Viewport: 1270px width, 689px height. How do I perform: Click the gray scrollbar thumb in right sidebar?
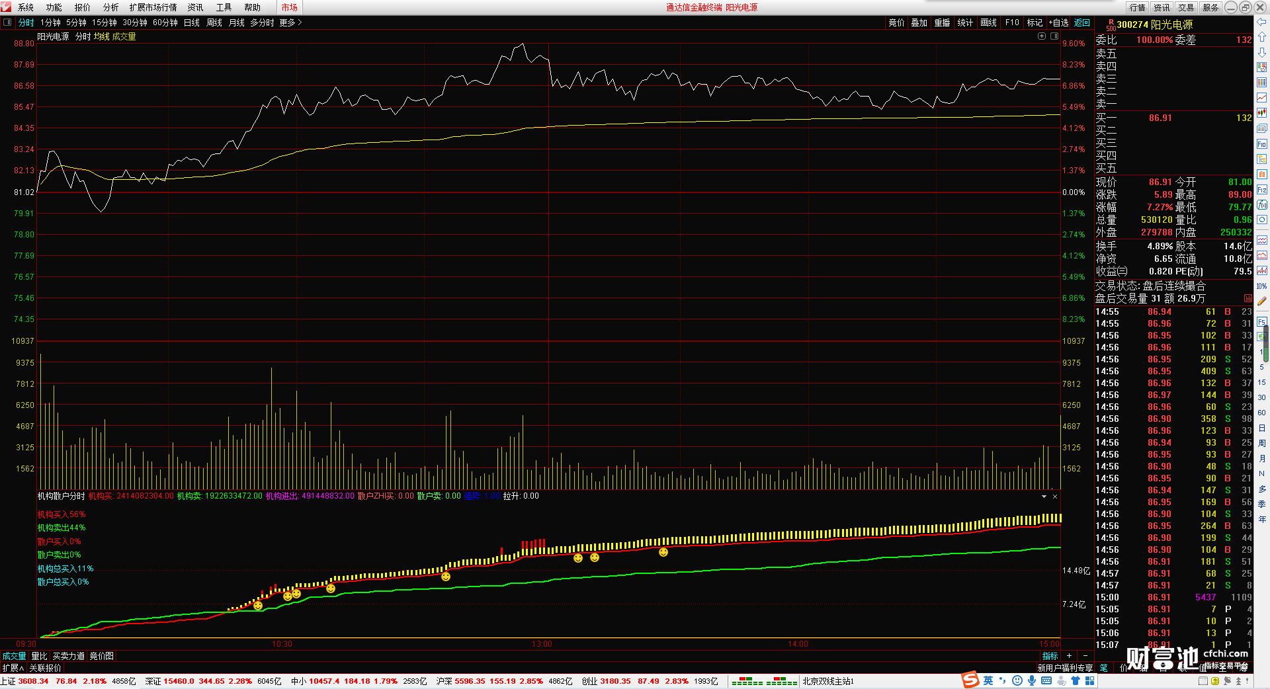[1266, 344]
